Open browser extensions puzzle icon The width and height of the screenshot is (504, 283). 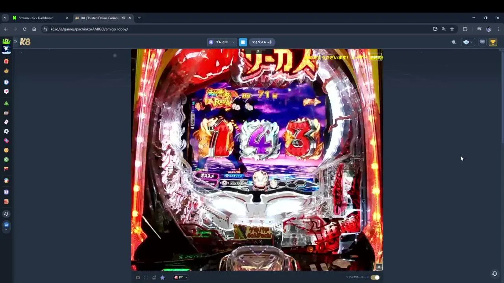pos(465,29)
